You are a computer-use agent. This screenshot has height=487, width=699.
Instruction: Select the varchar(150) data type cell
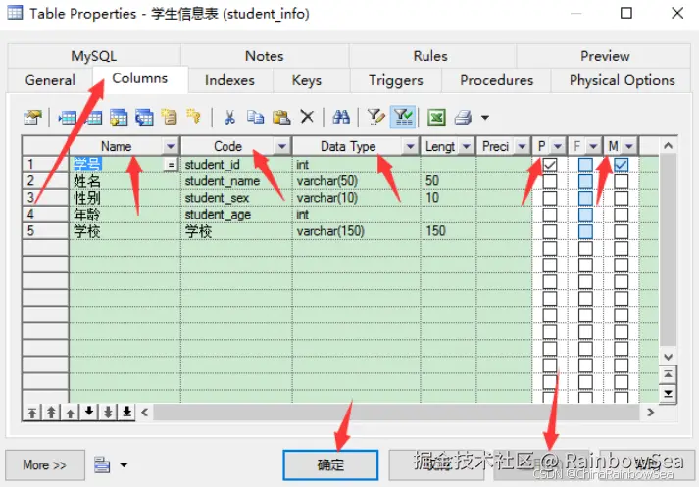(x=356, y=231)
